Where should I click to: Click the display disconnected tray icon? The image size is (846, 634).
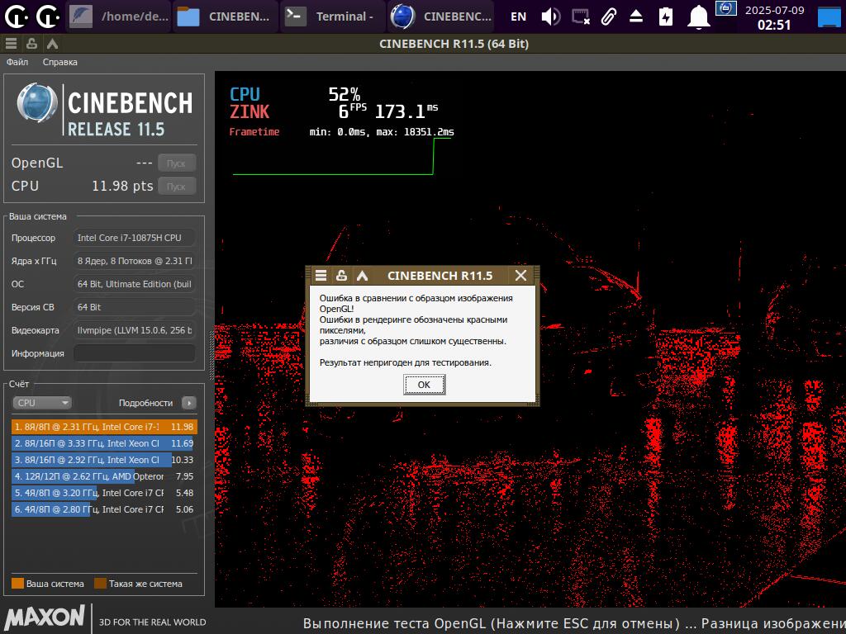581,17
